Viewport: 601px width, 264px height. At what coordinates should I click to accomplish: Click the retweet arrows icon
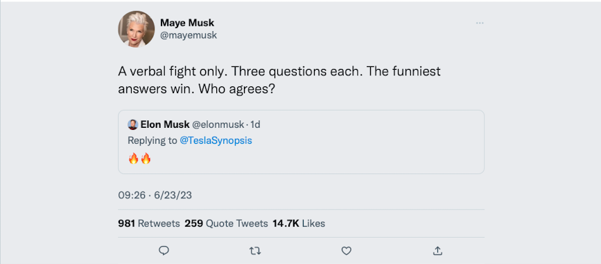[255, 251]
